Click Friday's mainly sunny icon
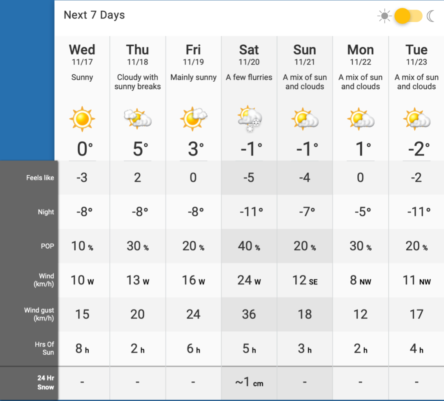Viewport: 444px width, 401px height. (x=193, y=119)
